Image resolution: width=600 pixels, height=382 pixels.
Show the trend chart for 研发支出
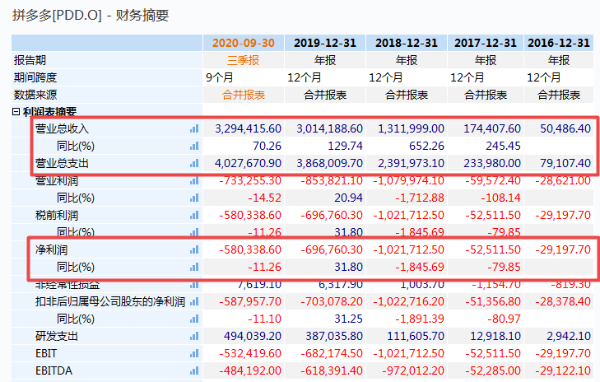(195, 336)
